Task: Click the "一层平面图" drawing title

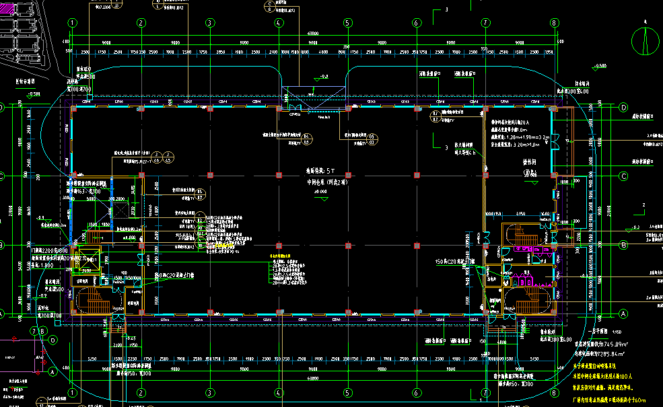Action: [598, 332]
